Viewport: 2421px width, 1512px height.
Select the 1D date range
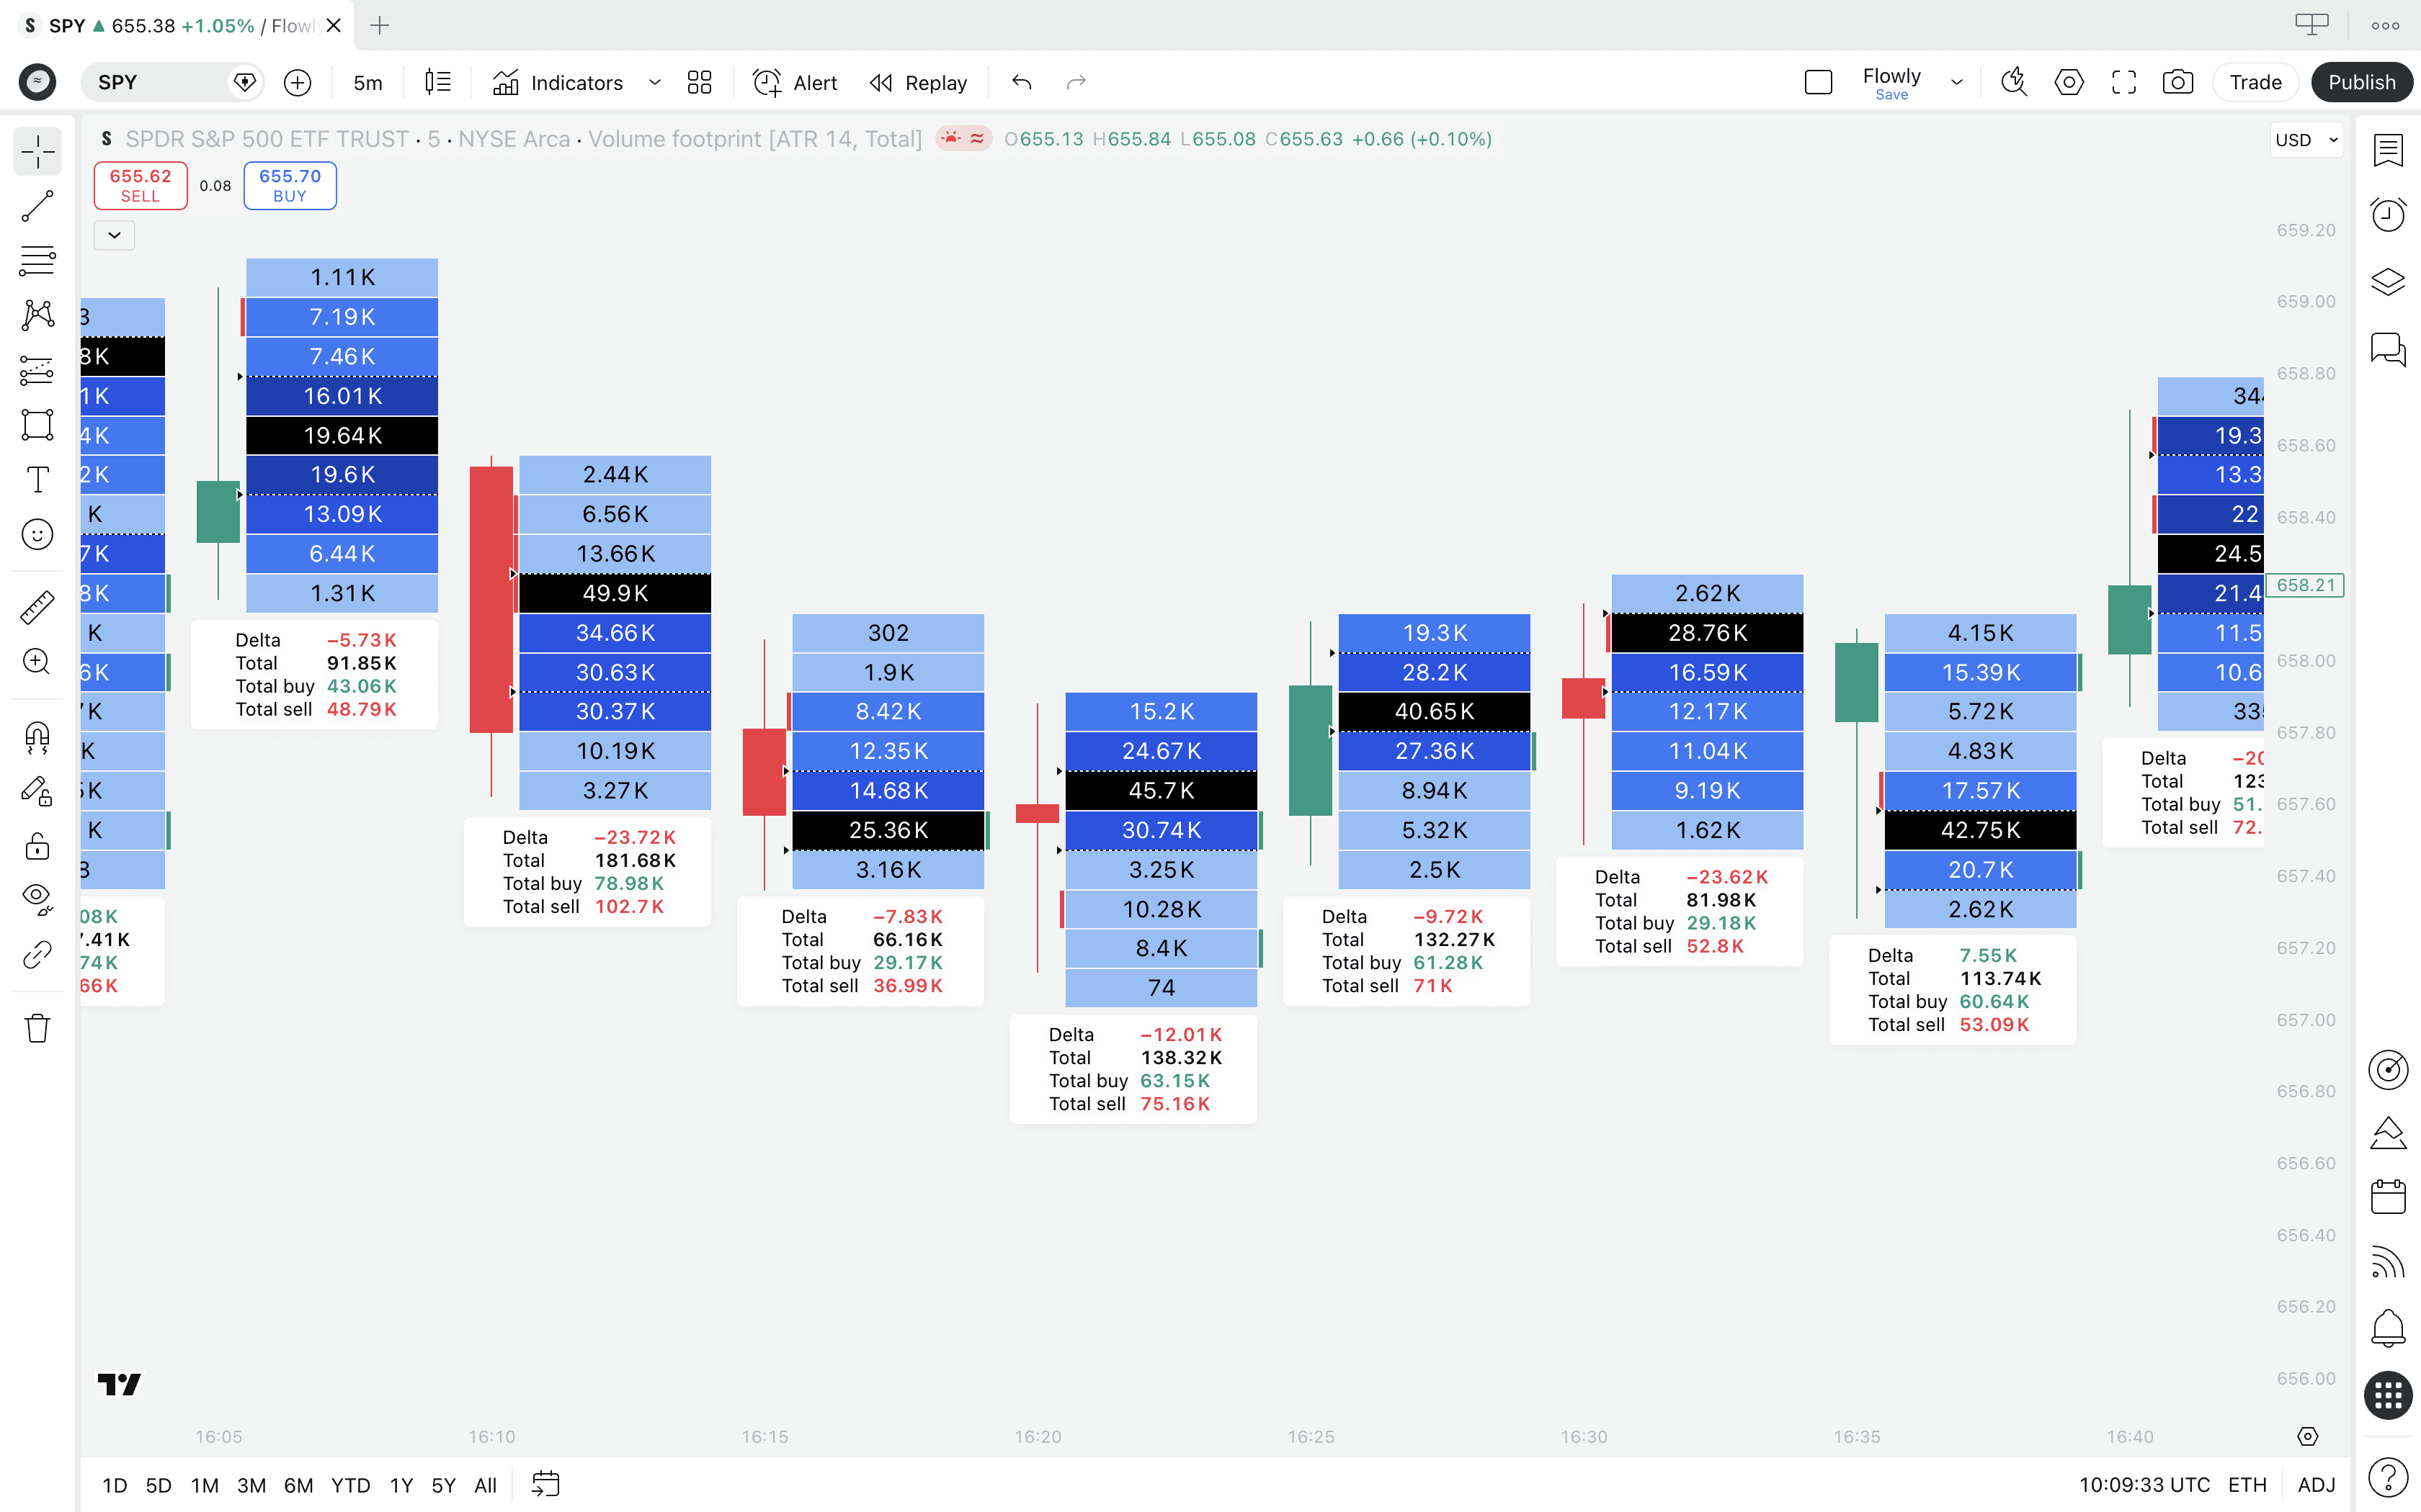[115, 1485]
